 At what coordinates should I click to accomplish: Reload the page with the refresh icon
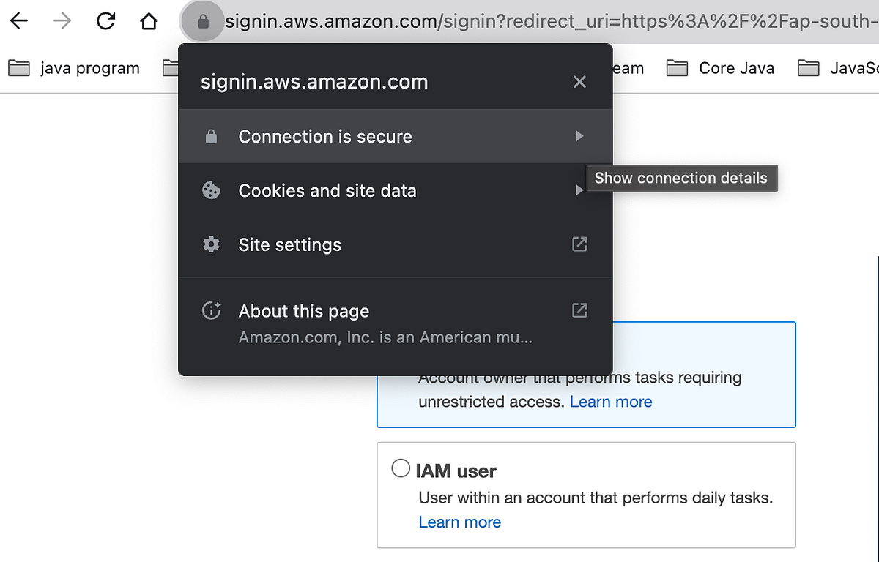pyautogui.click(x=106, y=22)
